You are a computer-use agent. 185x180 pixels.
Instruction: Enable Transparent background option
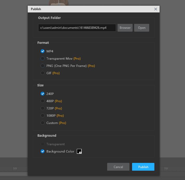click(x=43, y=144)
